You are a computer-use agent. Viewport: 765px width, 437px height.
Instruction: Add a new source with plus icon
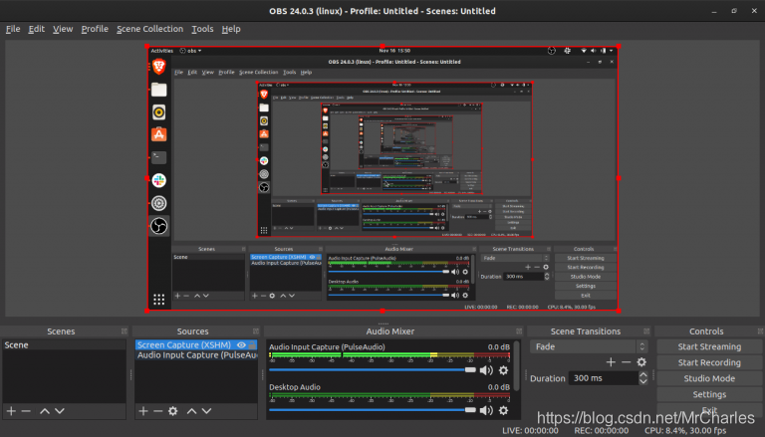[143, 411]
